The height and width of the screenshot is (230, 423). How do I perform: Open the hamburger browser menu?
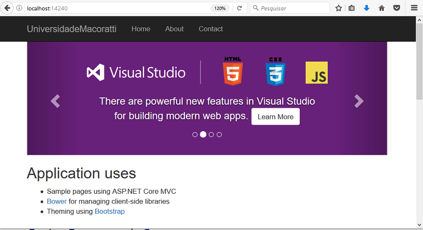point(414,8)
